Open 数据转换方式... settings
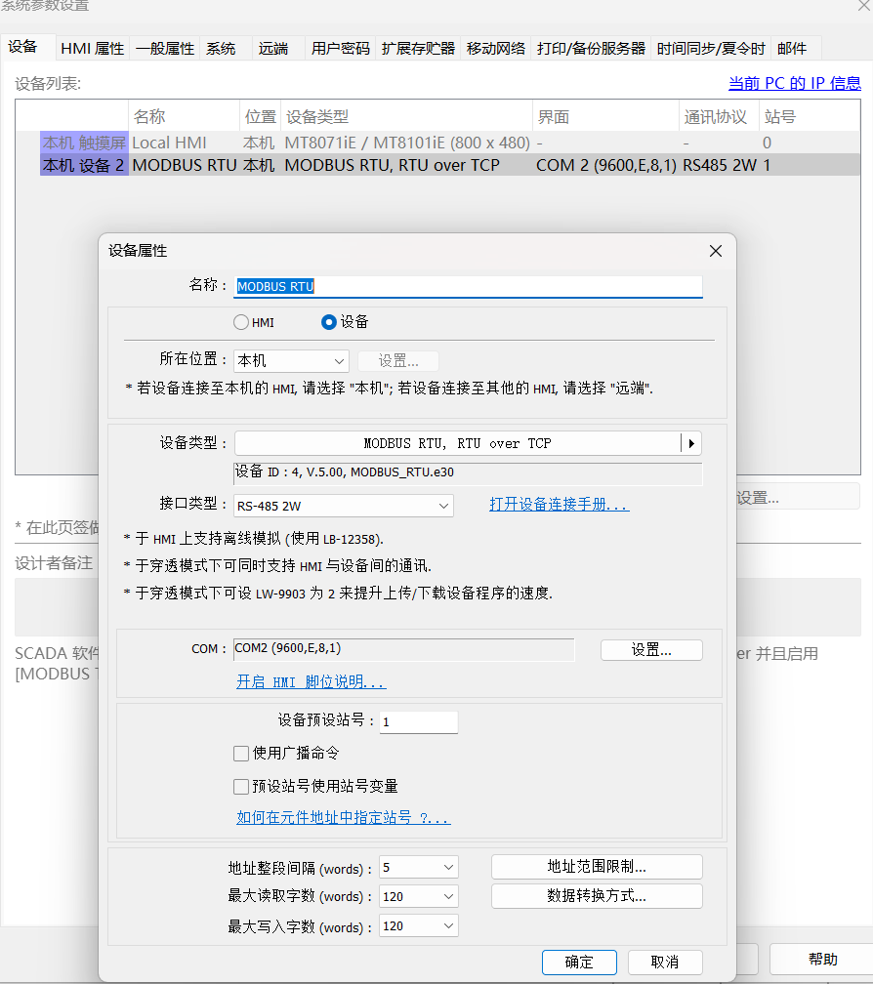Viewport: 873px width, 984px height. (x=597, y=896)
